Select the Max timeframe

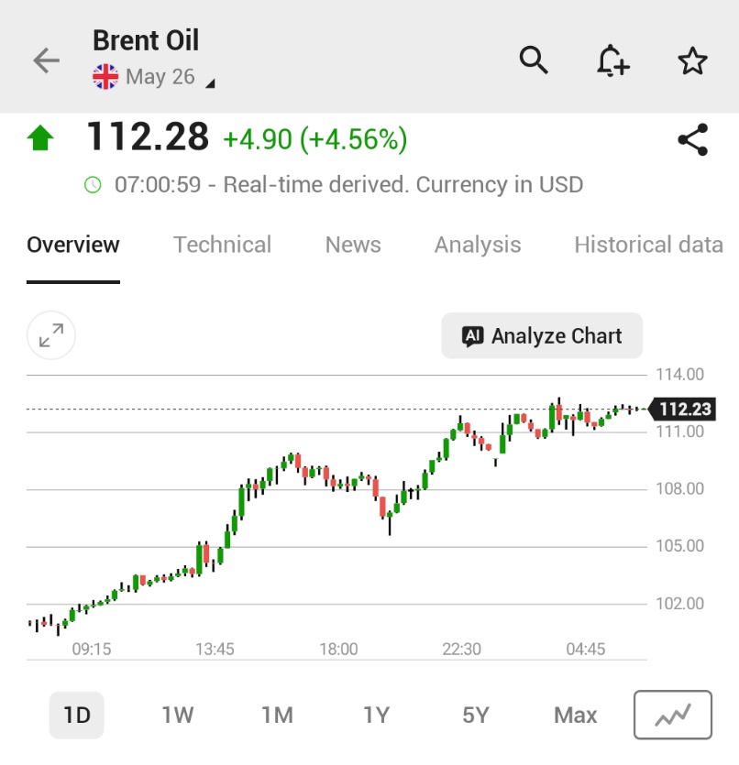pyautogui.click(x=576, y=716)
